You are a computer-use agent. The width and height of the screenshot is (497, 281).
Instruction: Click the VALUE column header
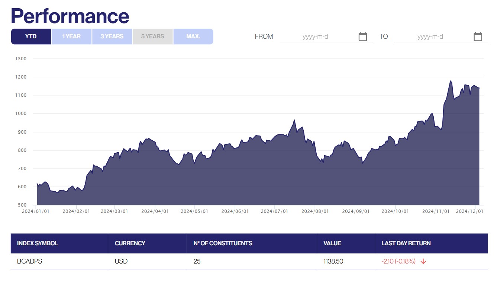tap(332, 243)
